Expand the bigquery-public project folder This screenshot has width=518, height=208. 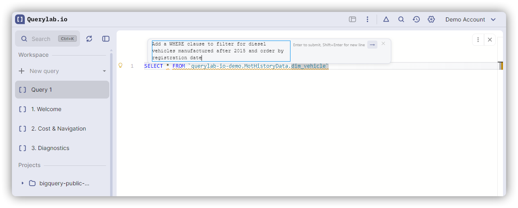pos(22,183)
